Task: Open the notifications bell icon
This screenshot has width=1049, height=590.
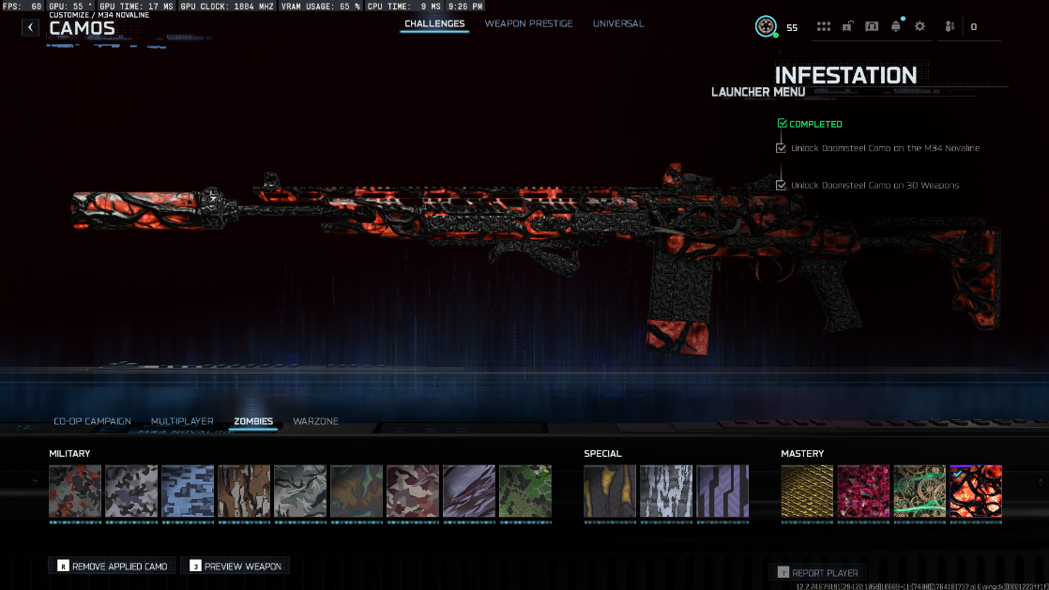Action: pyautogui.click(x=896, y=27)
